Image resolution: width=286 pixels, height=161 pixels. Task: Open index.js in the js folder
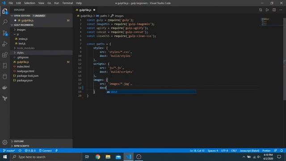point(41,39)
